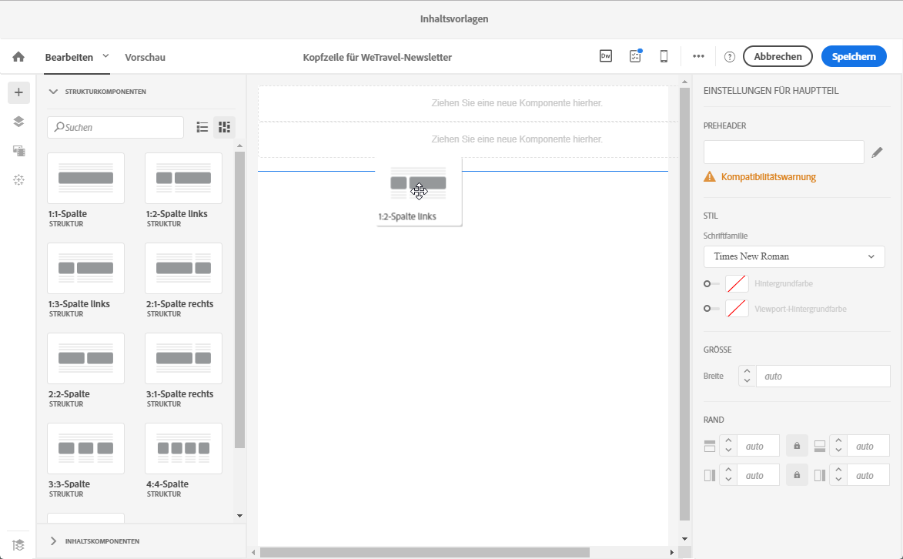Switch to the Vorschau tab
903x559 pixels.
145,57
